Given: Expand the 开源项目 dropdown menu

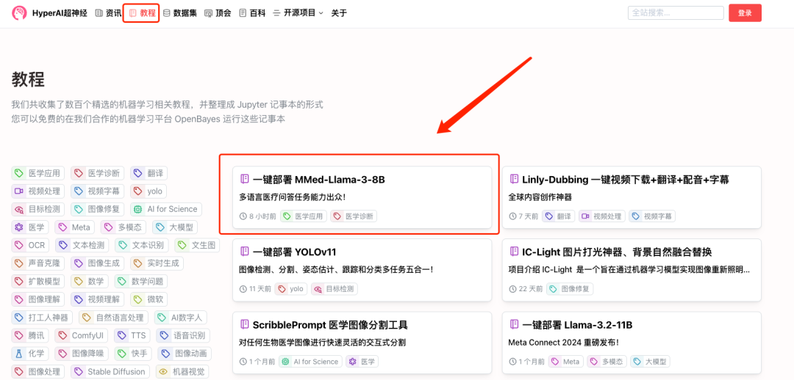Looking at the screenshot, I should 298,13.
